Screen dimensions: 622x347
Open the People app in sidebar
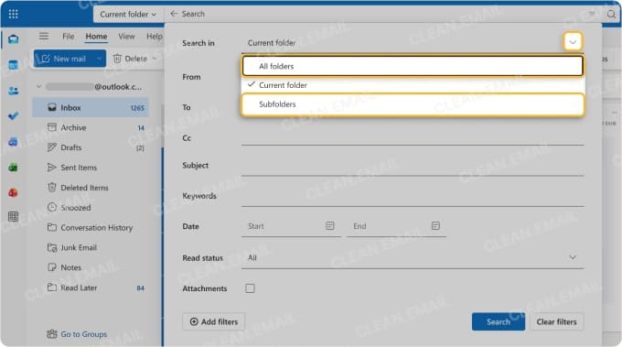pos(13,91)
